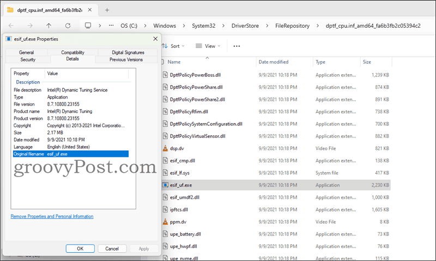Switch to the Digital Signatures tab
Screen dimensions: 436x261
pyautogui.click(x=128, y=52)
